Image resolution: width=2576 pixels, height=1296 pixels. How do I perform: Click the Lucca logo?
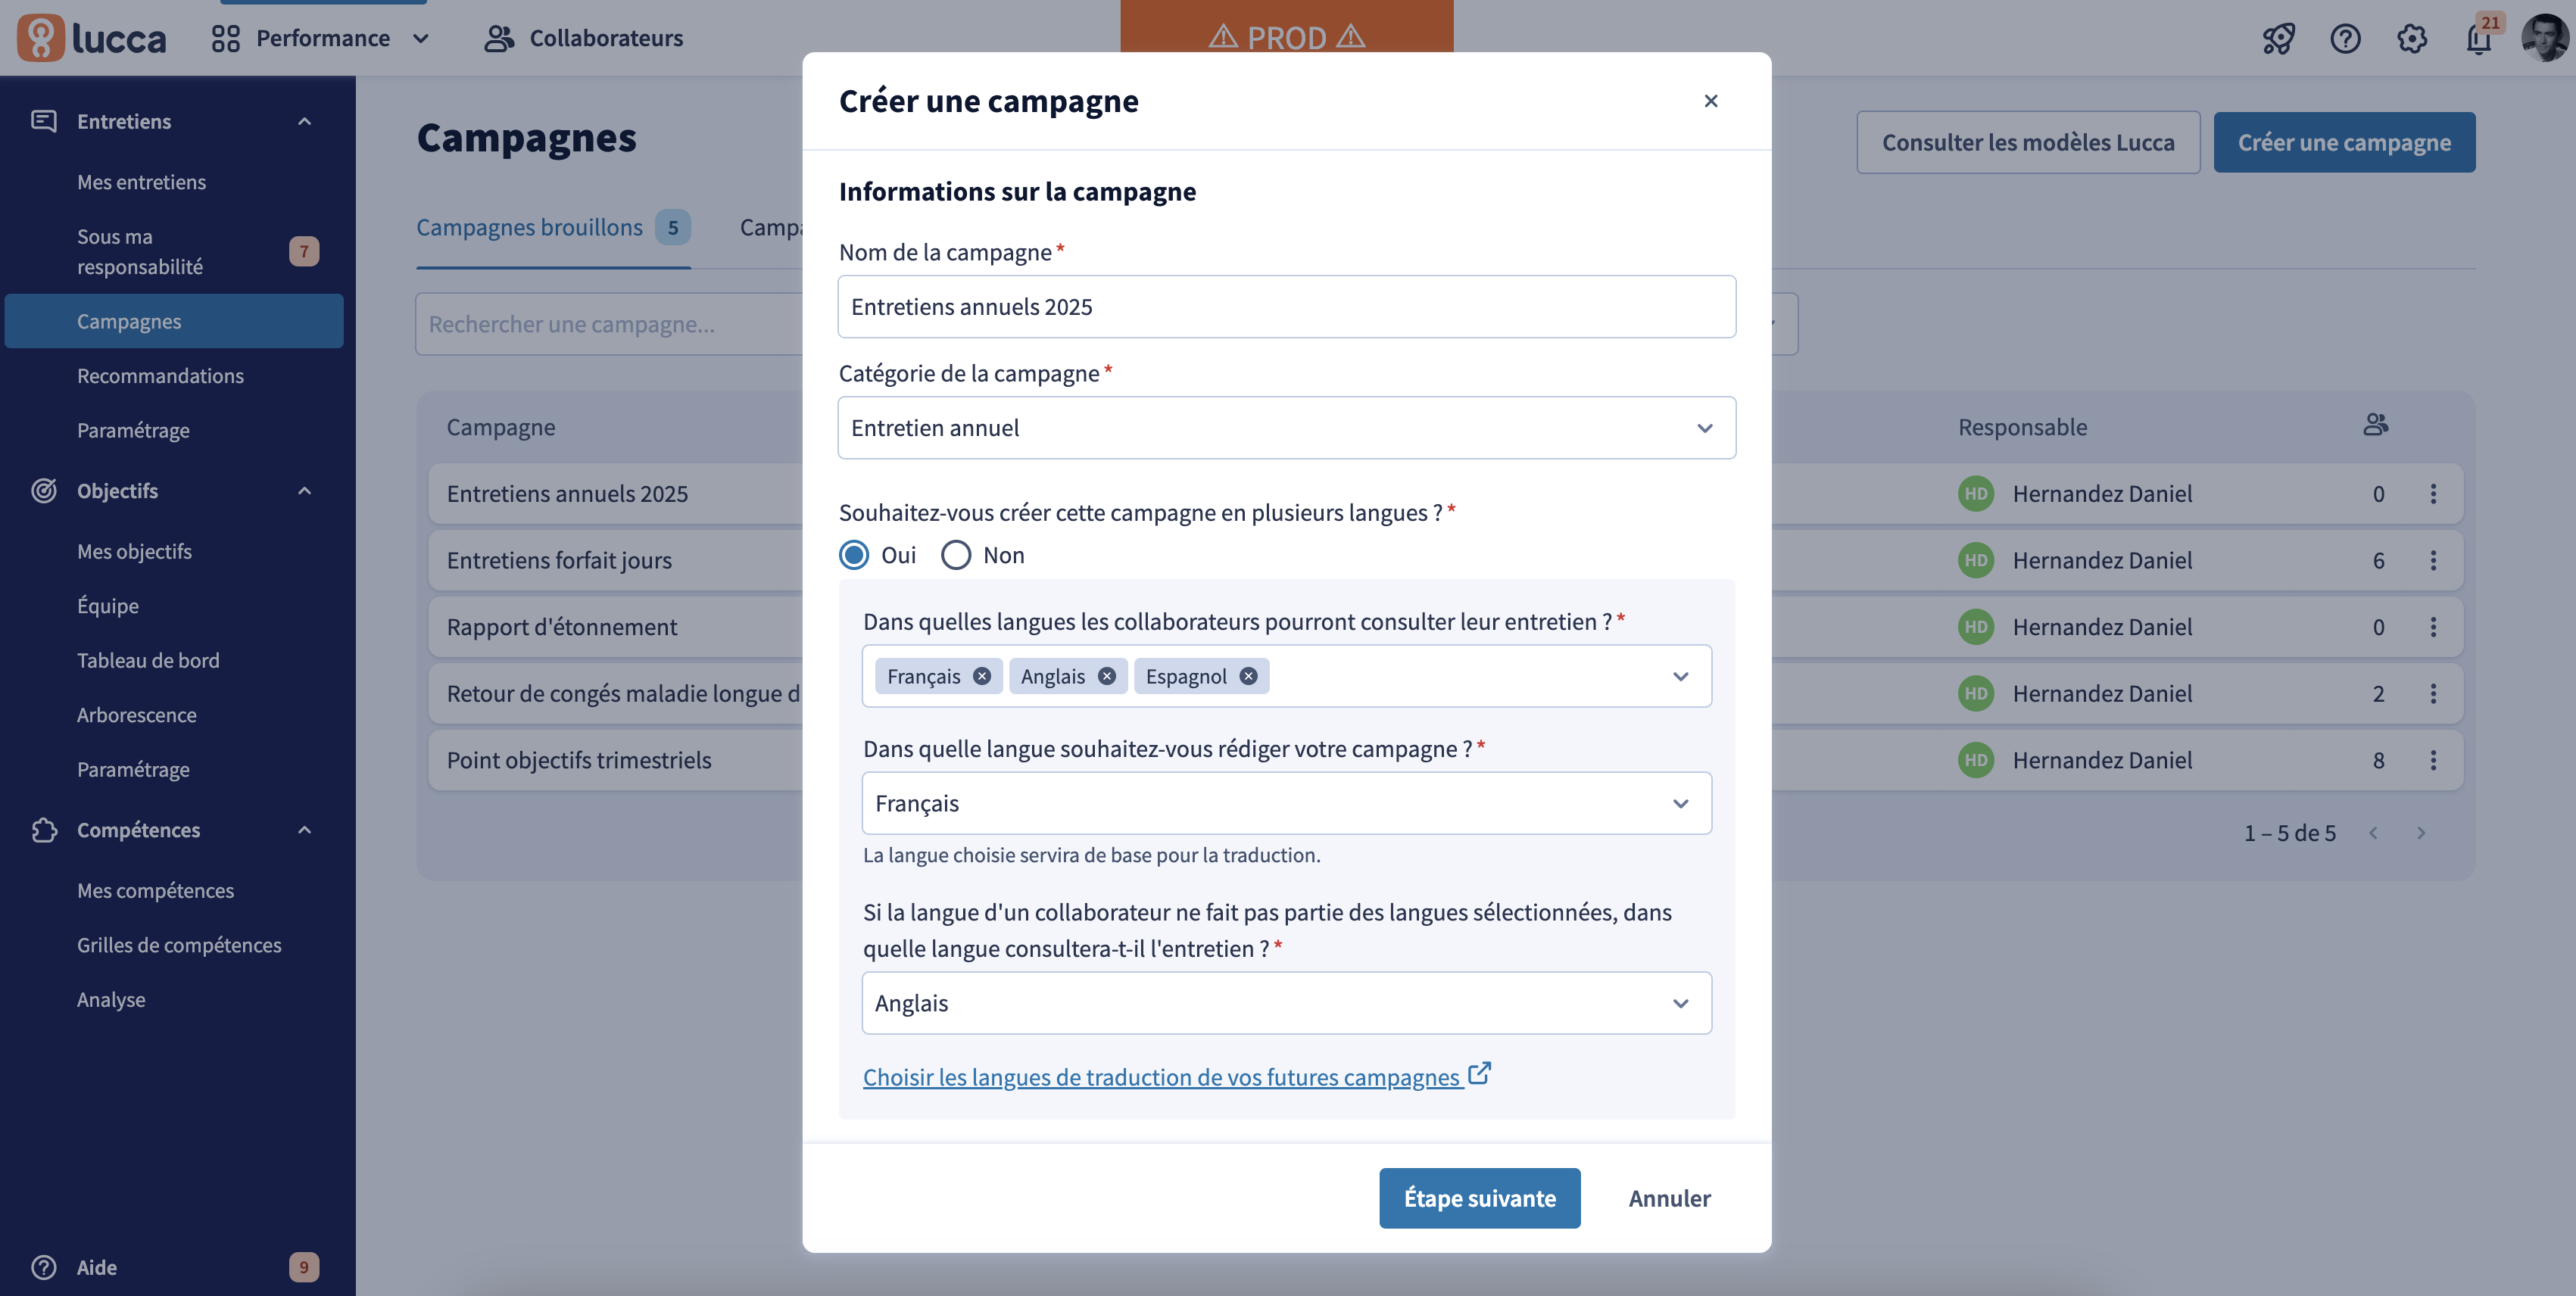tap(92, 38)
